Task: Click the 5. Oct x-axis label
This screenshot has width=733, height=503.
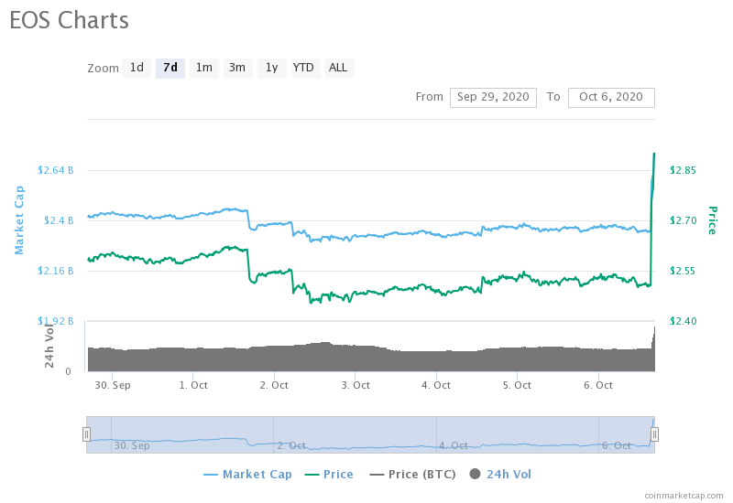Action: click(x=517, y=385)
